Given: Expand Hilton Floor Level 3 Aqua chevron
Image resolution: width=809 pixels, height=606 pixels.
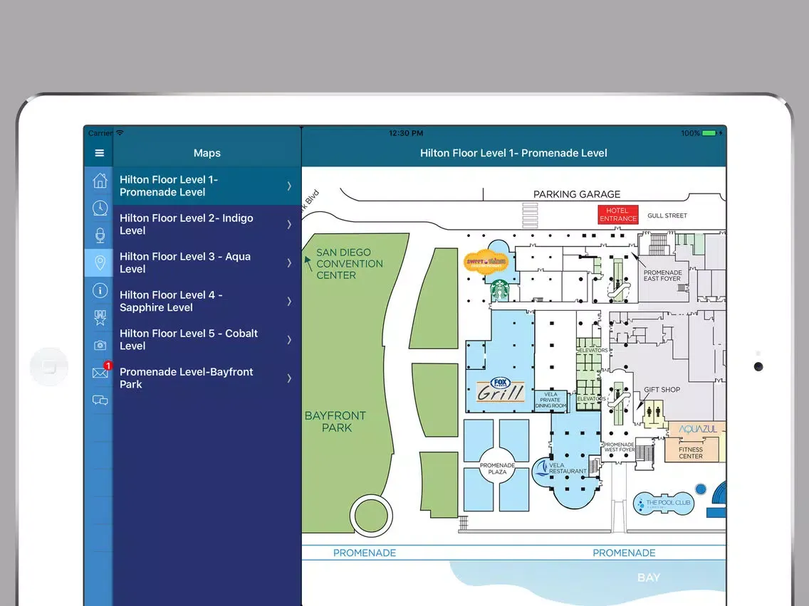Looking at the screenshot, I should 289,262.
